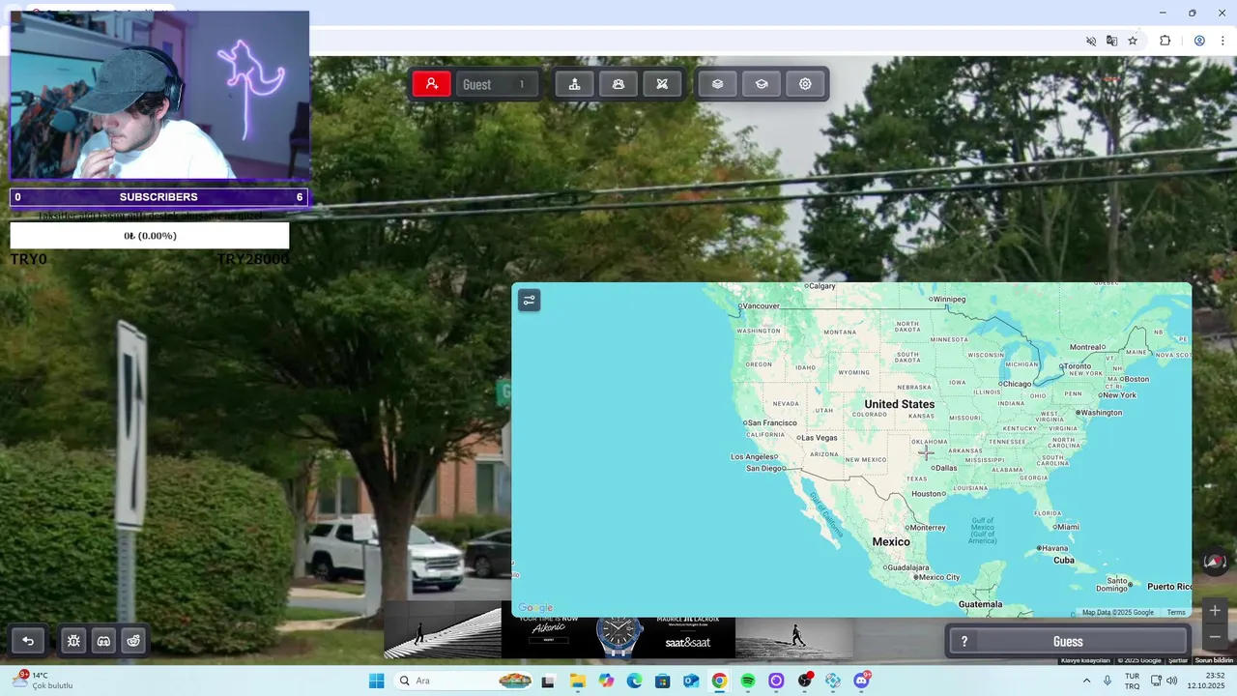
Task: Click the question mark hint button
Action: coord(964,642)
